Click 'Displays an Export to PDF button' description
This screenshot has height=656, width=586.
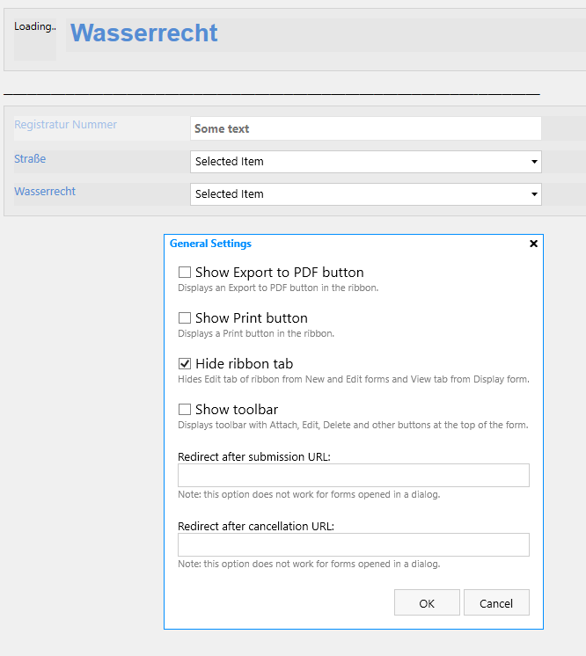pos(278,288)
